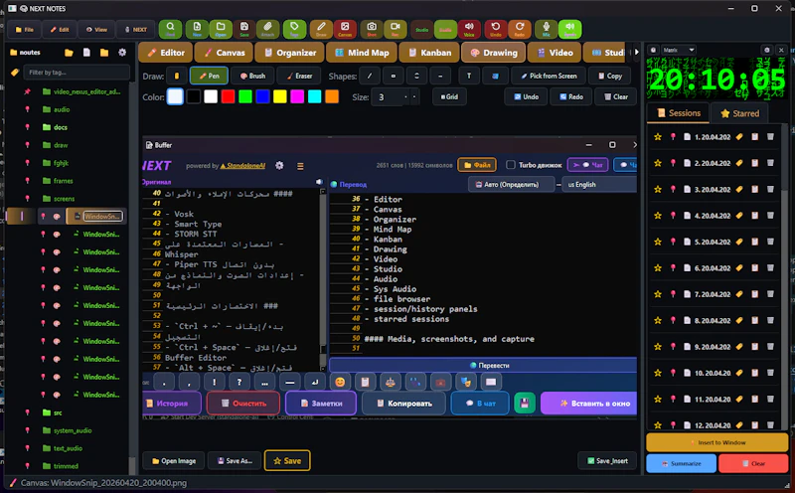Click the orange Redo icon in top toolbar
This screenshot has width=795, height=493.
[519, 29]
